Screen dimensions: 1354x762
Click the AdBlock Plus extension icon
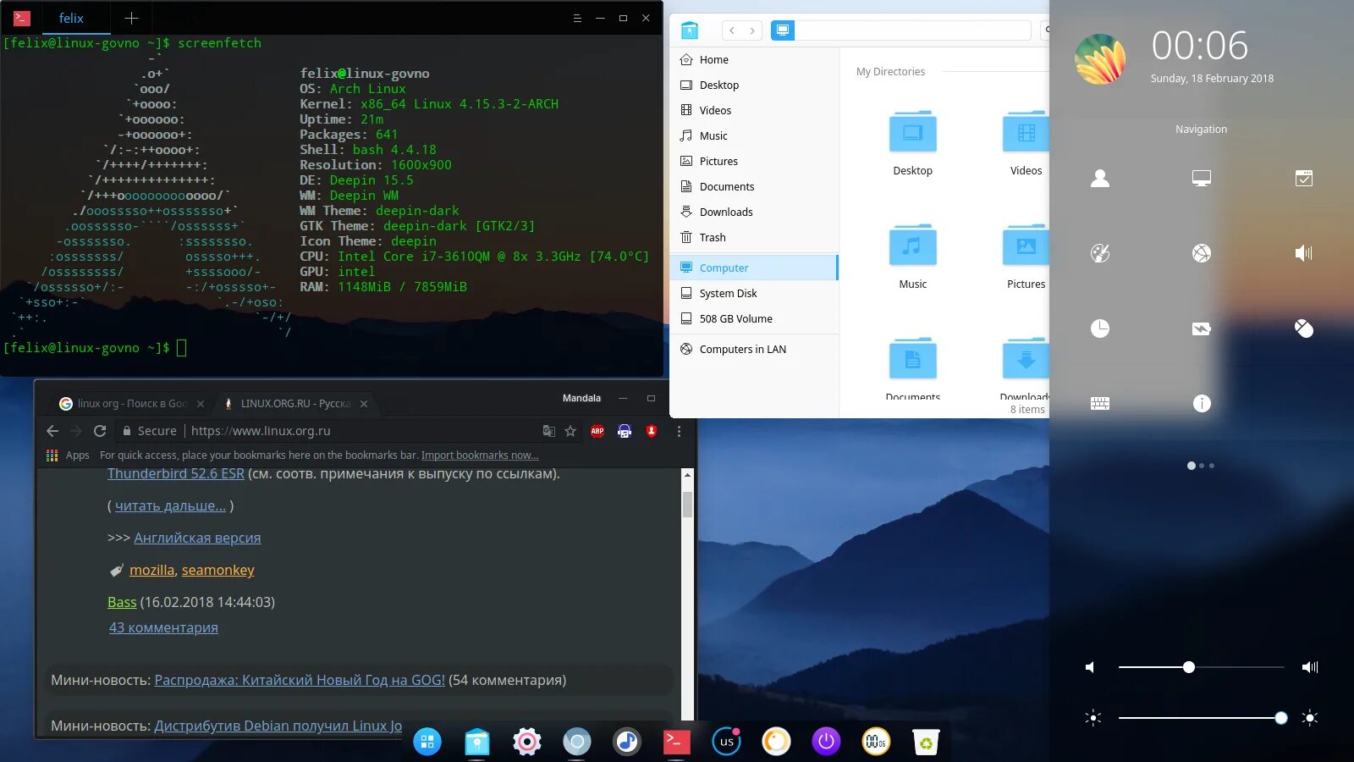pos(597,431)
